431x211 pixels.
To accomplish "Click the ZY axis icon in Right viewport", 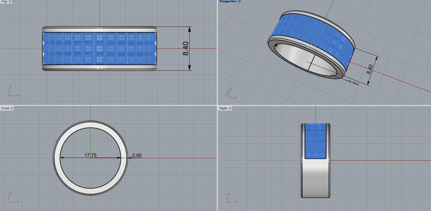I will pyautogui.click(x=232, y=198).
